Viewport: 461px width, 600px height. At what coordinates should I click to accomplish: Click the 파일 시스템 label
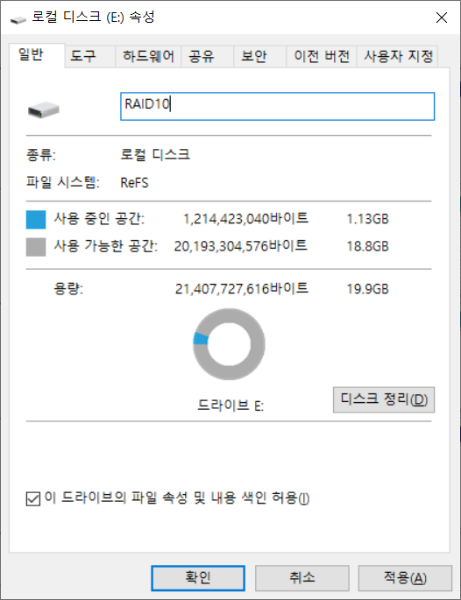click(x=63, y=182)
